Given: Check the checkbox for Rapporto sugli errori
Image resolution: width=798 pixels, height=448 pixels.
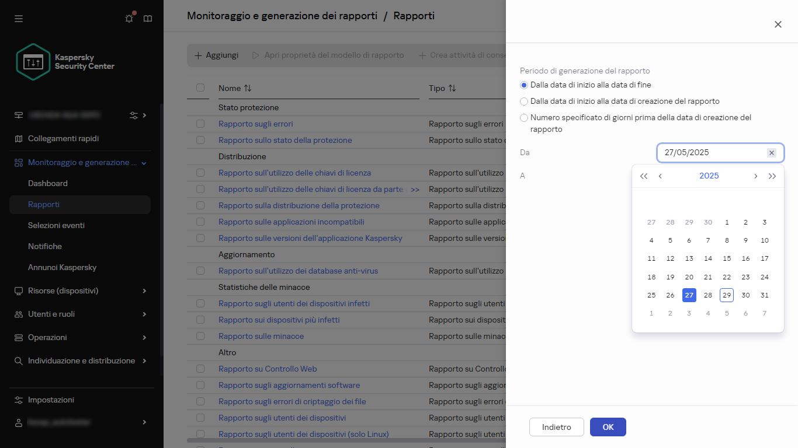Looking at the screenshot, I should coord(200,124).
